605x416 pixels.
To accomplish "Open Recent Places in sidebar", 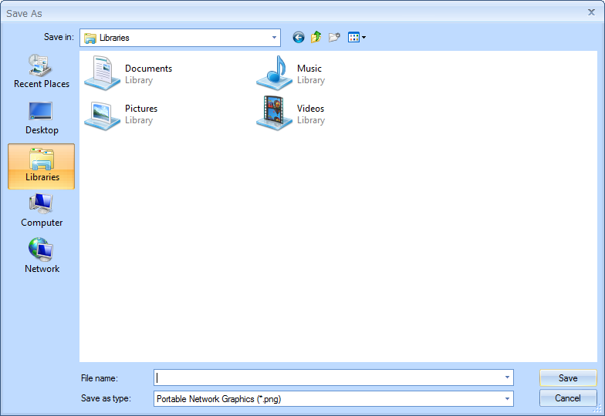I will (x=42, y=72).
